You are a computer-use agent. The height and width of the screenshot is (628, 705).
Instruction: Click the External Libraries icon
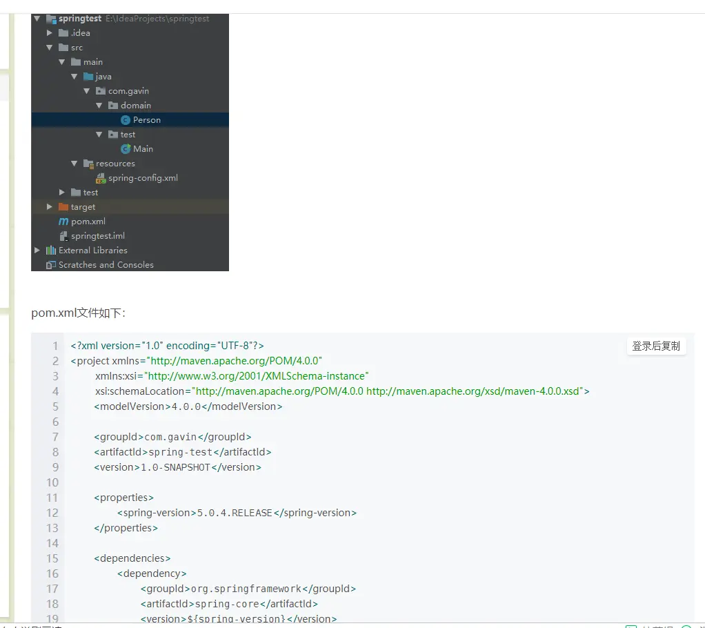pyautogui.click(x=51, y=250)
